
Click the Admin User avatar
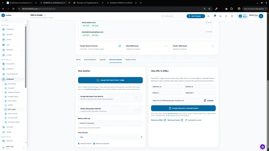pos(261,16)
